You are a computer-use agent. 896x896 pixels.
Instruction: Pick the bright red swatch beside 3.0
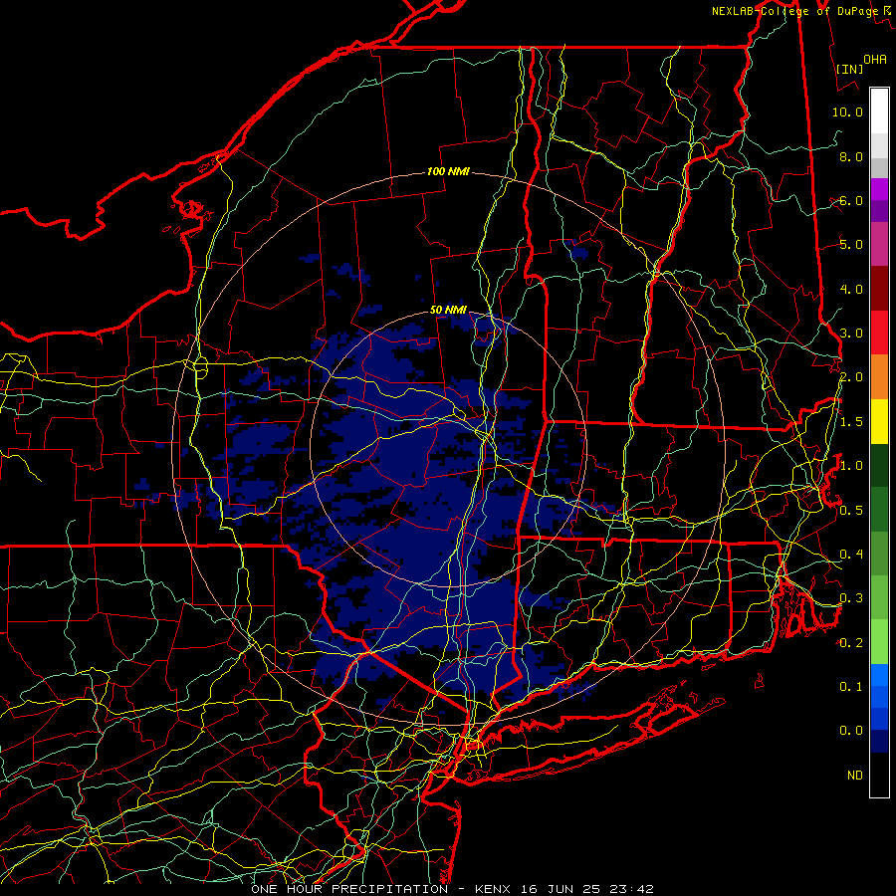[x=879, y=333]
